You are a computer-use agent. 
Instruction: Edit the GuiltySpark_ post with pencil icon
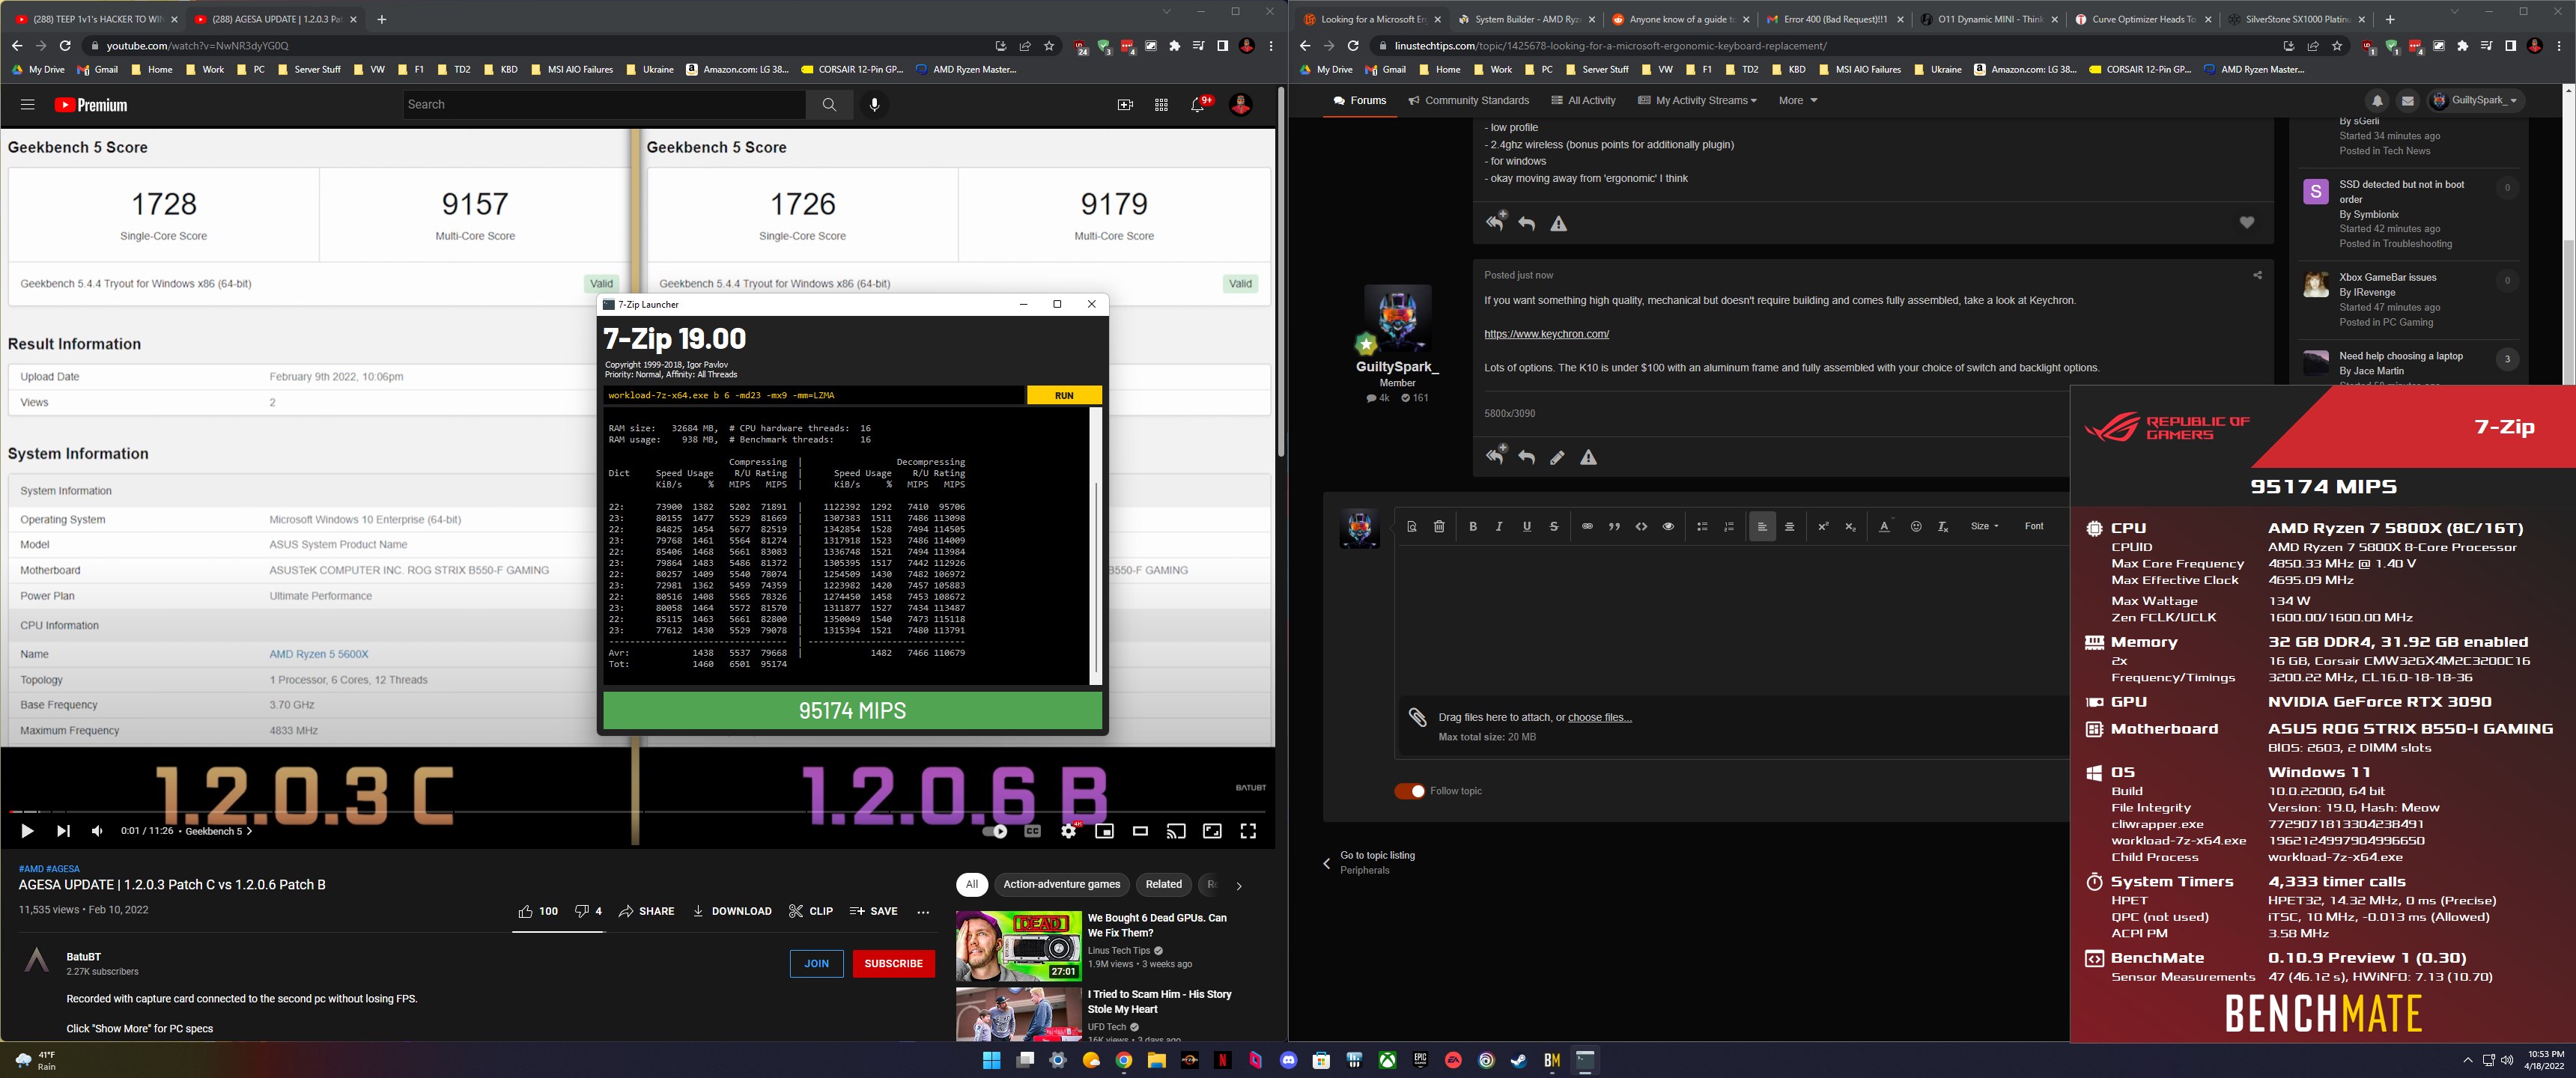[1557, 457]
